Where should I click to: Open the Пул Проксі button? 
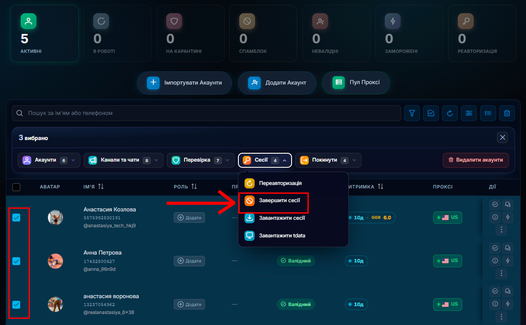pos(356,83)
